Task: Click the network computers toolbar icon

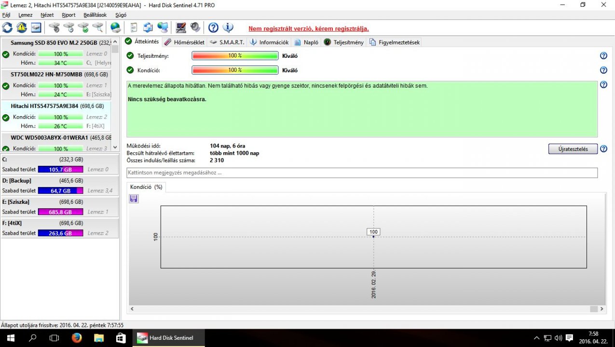Action: (163, 27)
